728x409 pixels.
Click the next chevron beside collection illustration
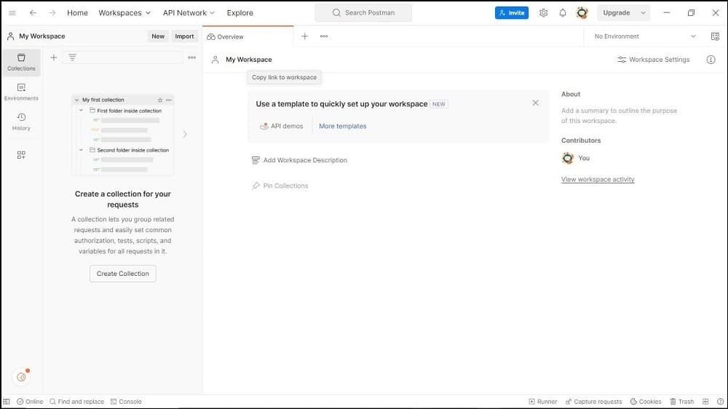(185, 135)
